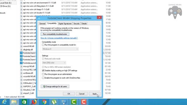Viewport: 187px width, 105px height.
Task: Open the Windows 8 compatibility mode dropdown
Action: click(x=60, y=49)
